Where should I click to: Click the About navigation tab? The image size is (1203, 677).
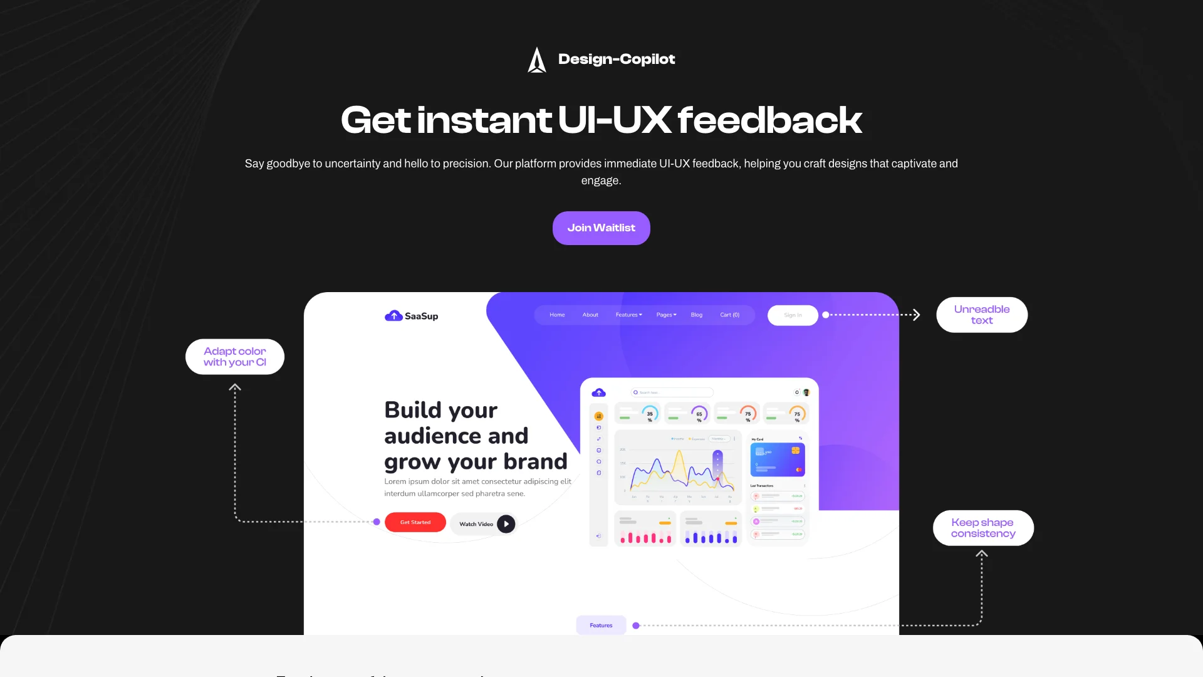pos(590,314)
